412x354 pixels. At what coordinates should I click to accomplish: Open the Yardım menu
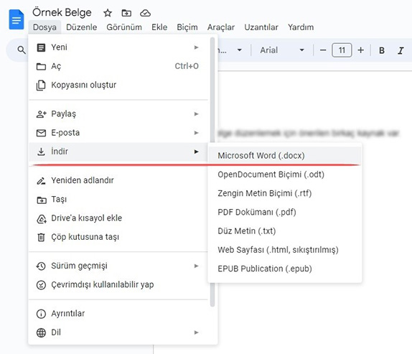(301, 27)
